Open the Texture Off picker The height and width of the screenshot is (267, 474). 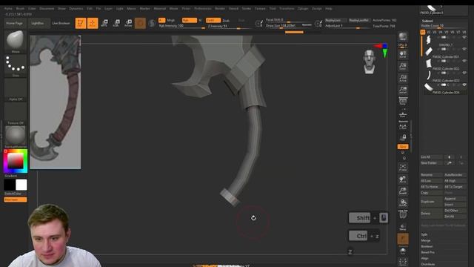pyautogui.click(x=15, y=113)
